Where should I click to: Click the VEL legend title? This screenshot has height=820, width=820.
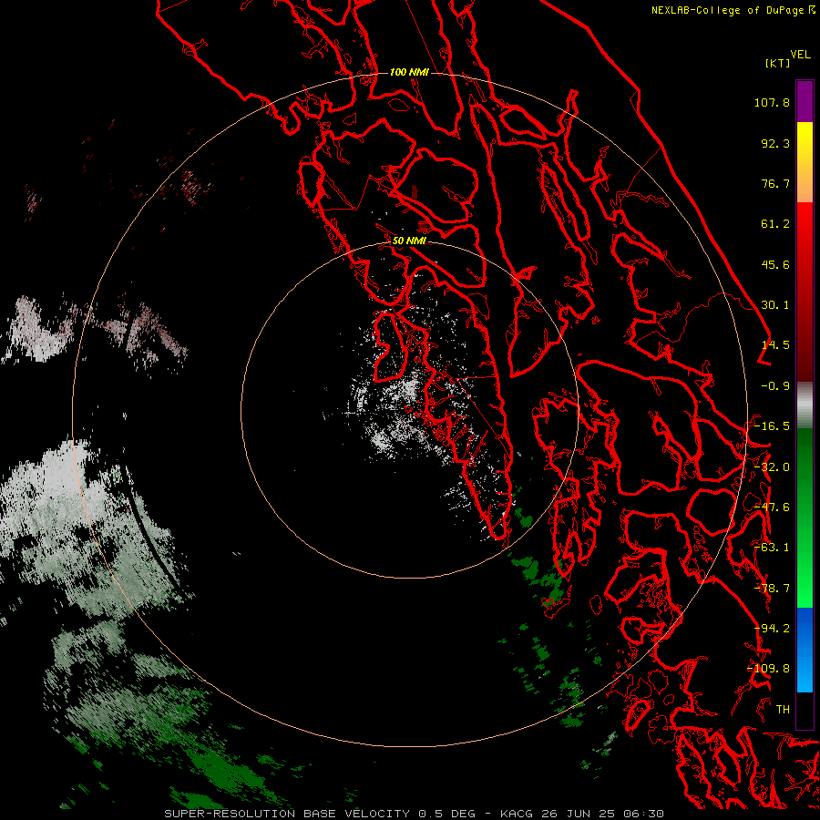[x=801, y=55]
